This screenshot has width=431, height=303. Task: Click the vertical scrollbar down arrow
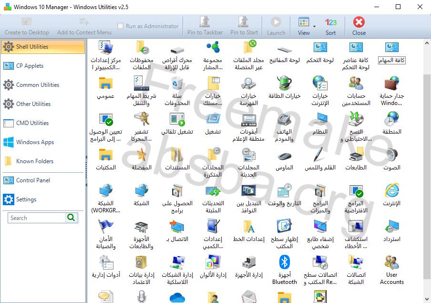point(427,299)
